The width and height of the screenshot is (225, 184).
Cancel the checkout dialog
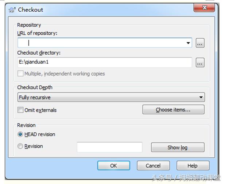[153, 166]
